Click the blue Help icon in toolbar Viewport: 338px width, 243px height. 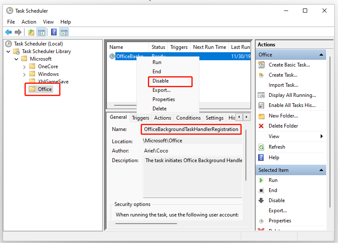click(54, 32)
